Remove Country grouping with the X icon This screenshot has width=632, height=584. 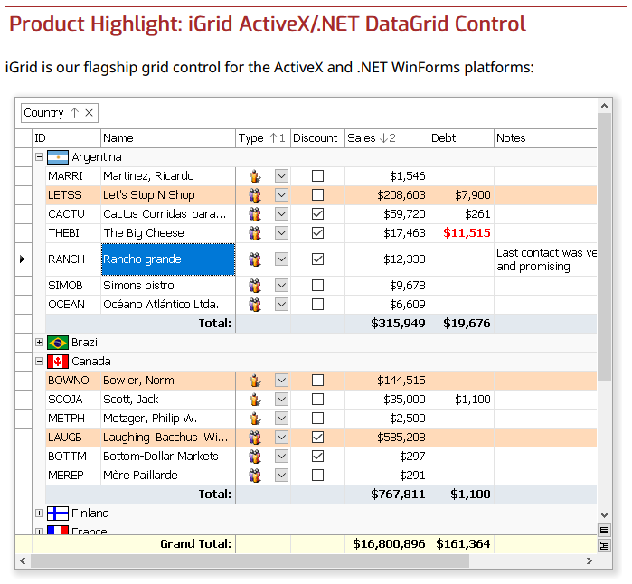click(90, 113)
